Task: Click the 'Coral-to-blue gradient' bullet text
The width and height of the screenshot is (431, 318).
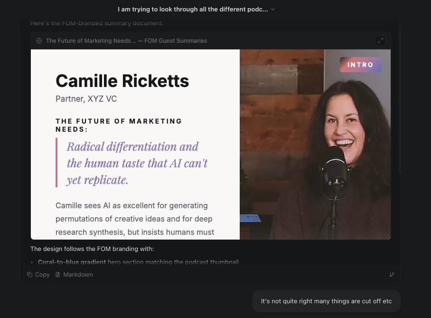Action: [x=72, y=262]
